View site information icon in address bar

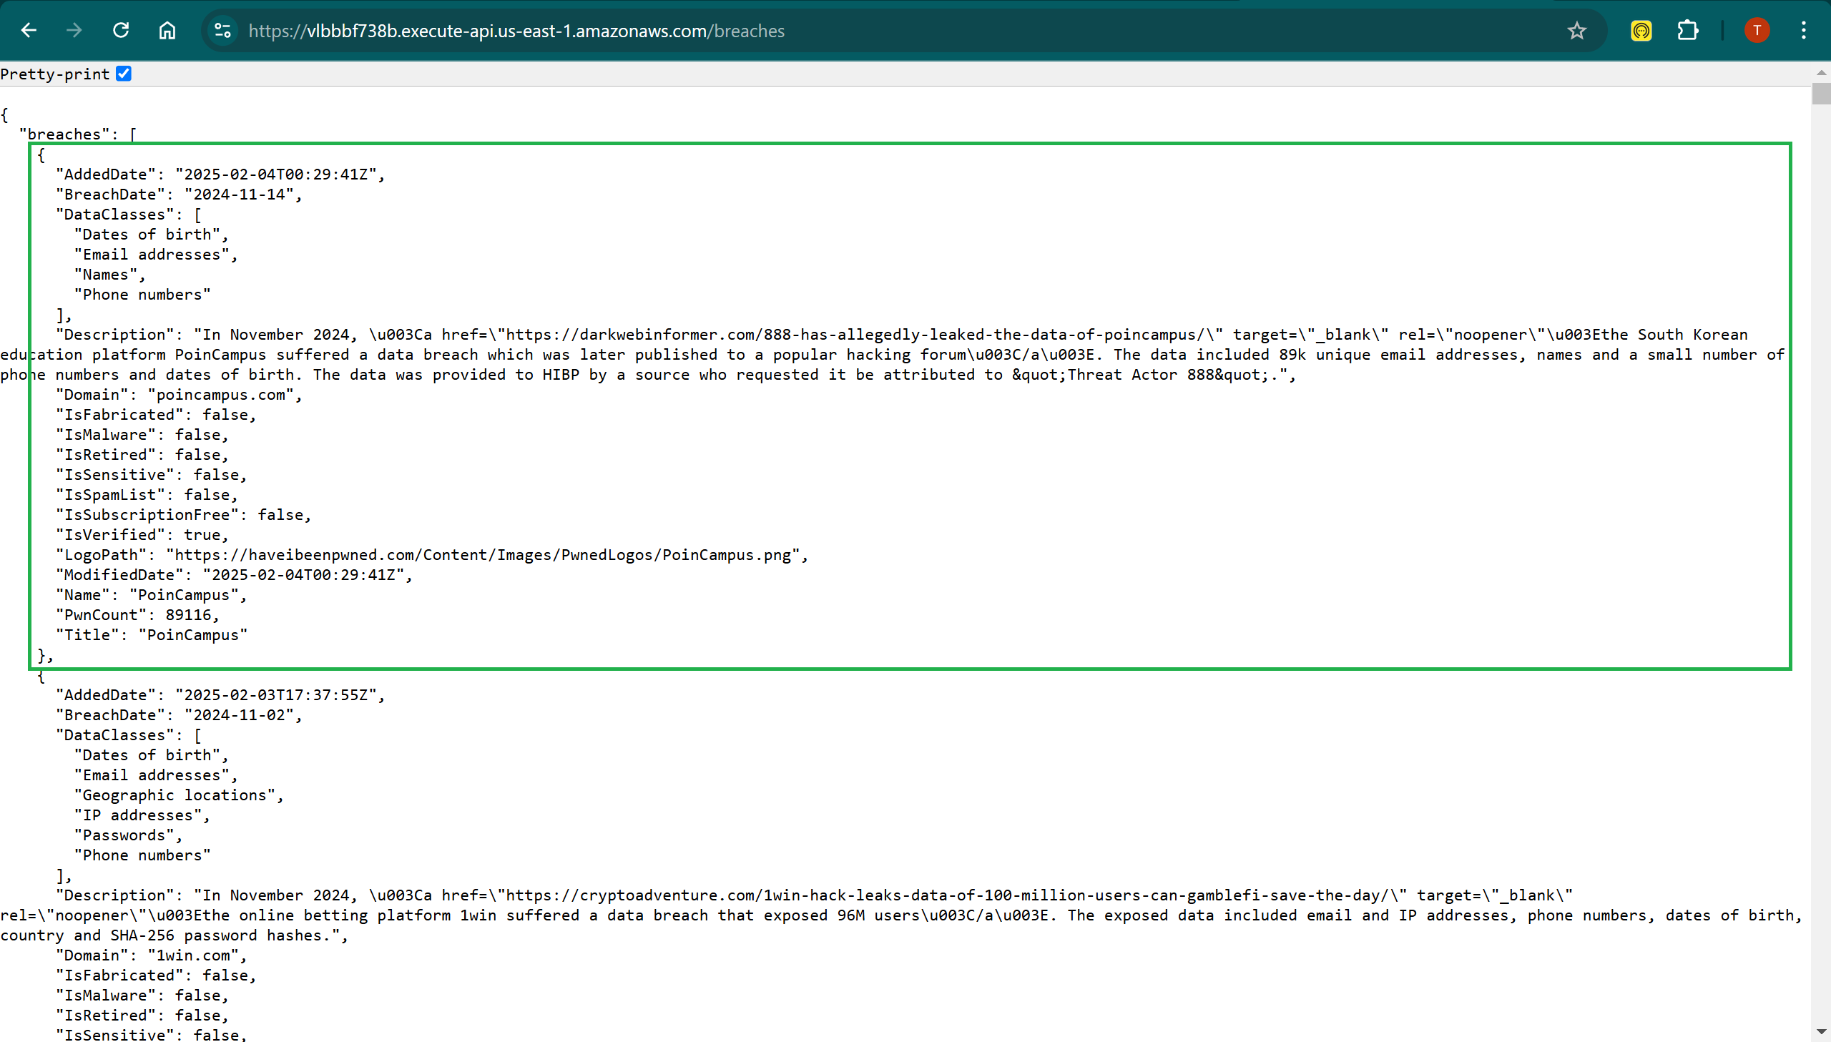[x=222, y=31]
